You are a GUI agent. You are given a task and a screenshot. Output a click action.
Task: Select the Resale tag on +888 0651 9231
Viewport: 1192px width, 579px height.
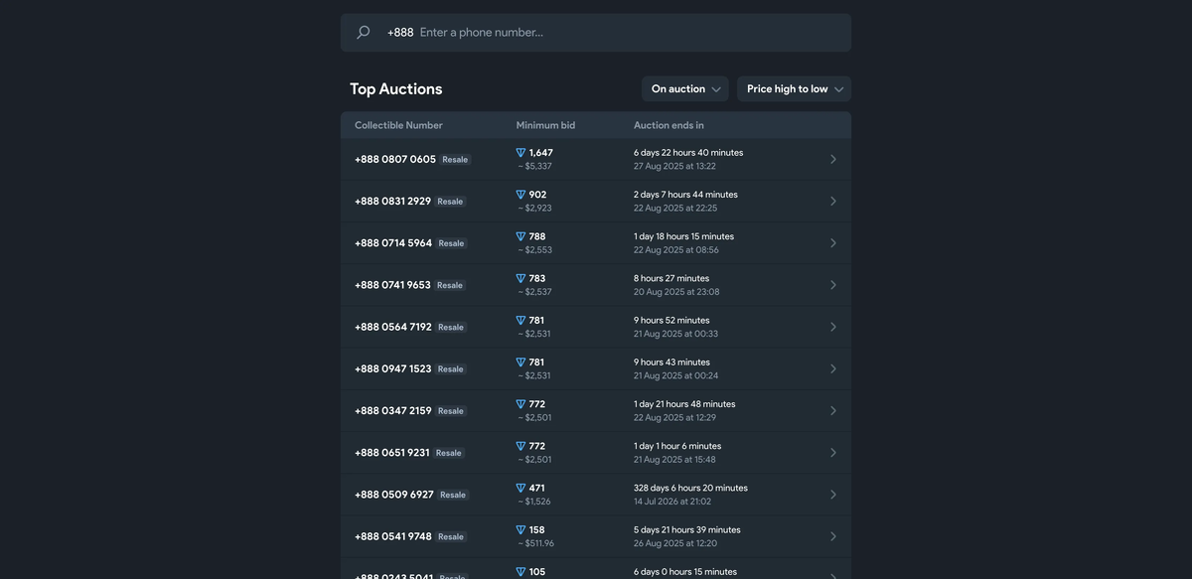(x=449, y=453)
